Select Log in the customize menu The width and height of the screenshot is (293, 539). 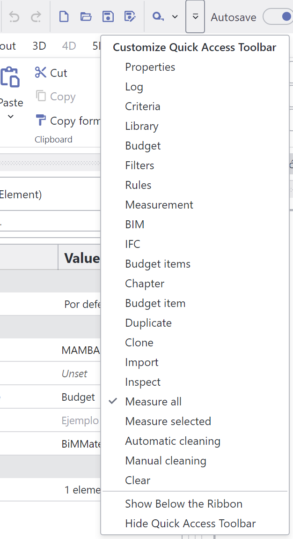195,87
